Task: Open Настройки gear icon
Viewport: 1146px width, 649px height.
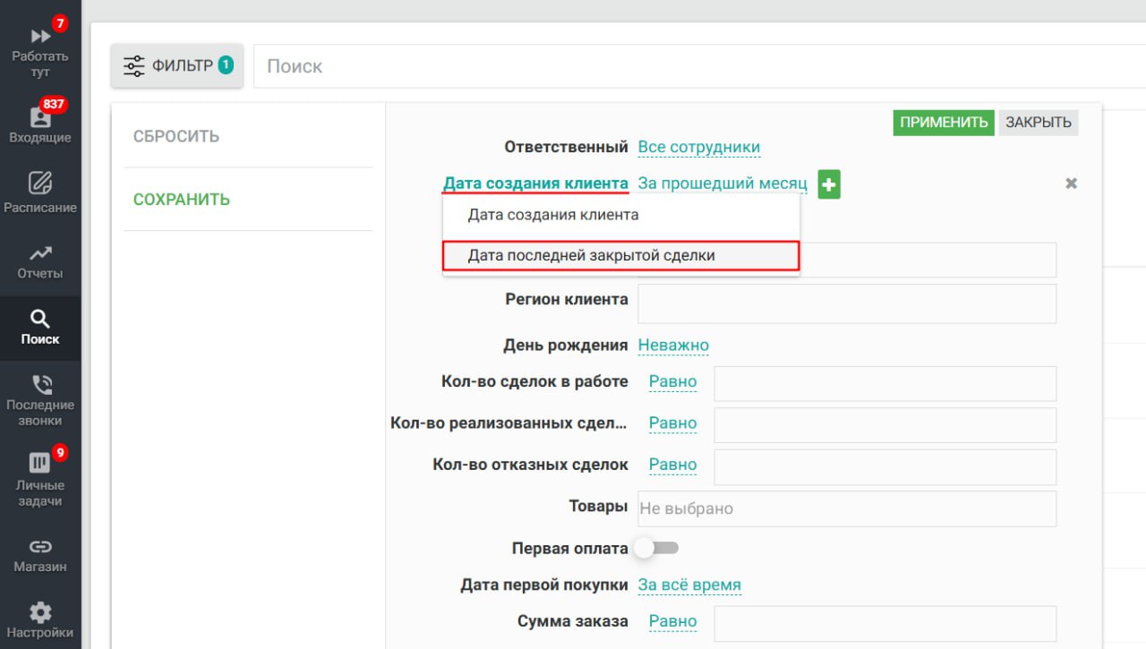Action: click(40, 613)
